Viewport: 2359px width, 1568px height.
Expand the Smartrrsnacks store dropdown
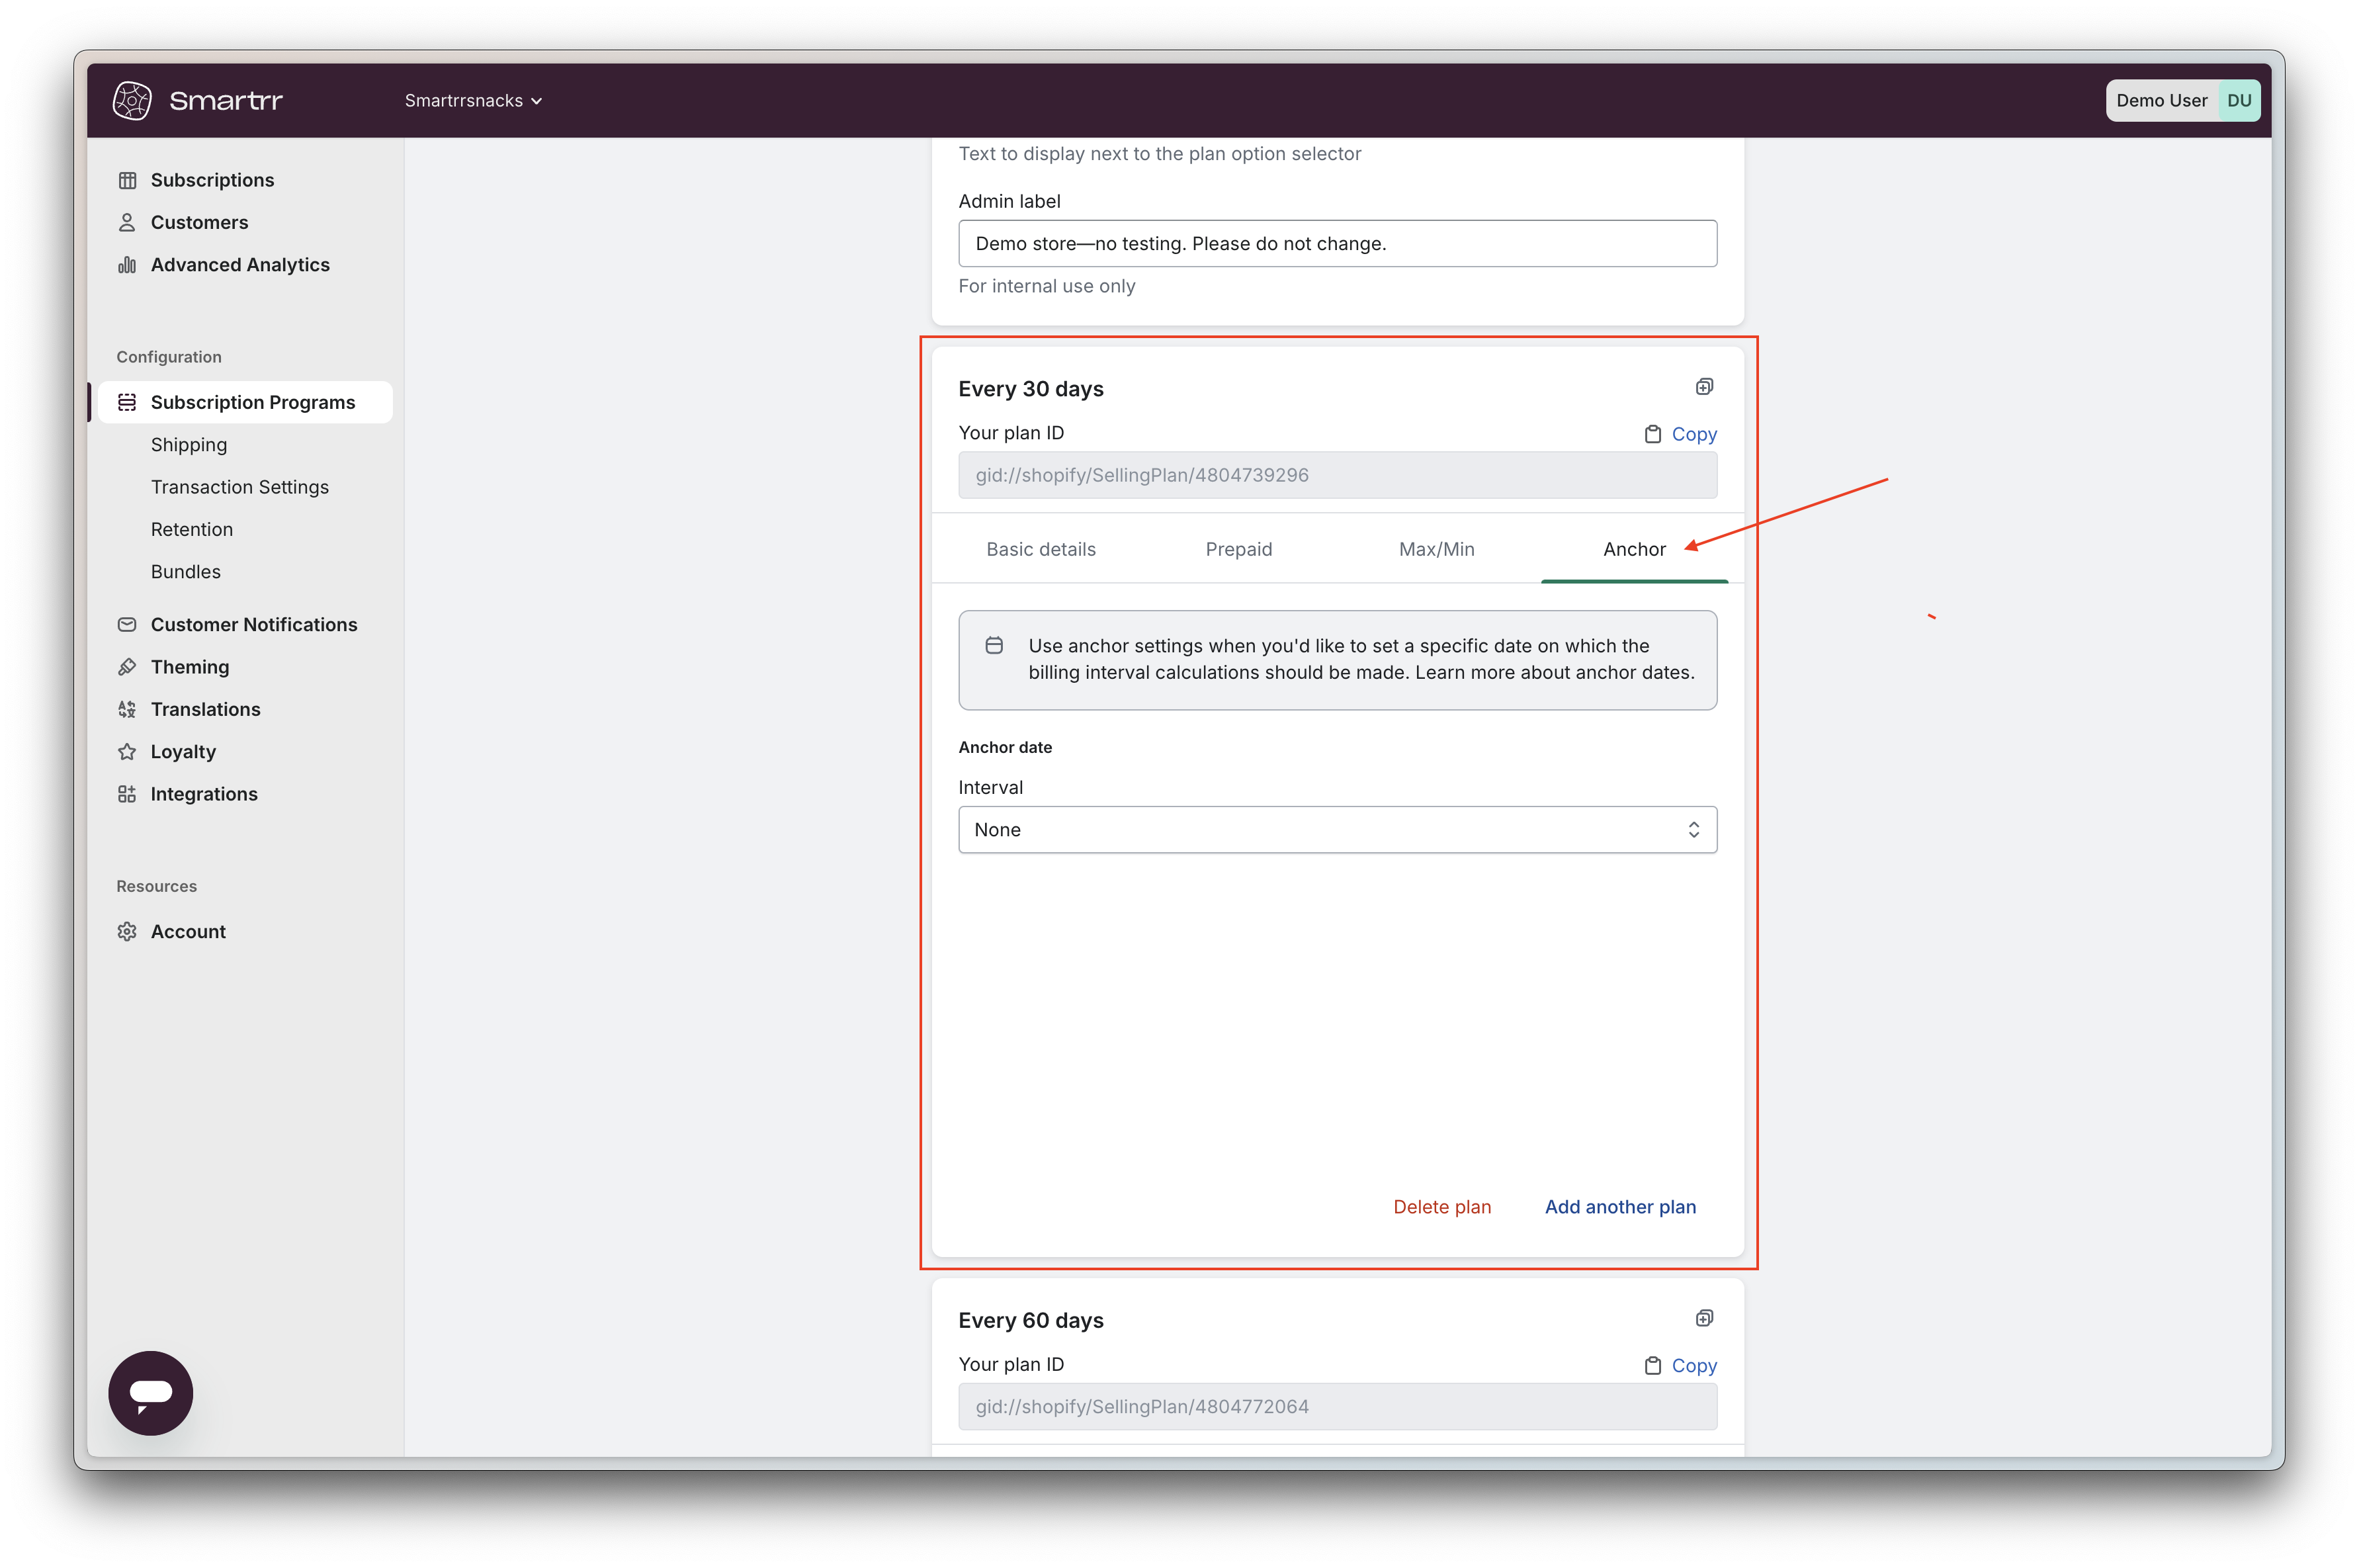point(473,101)
